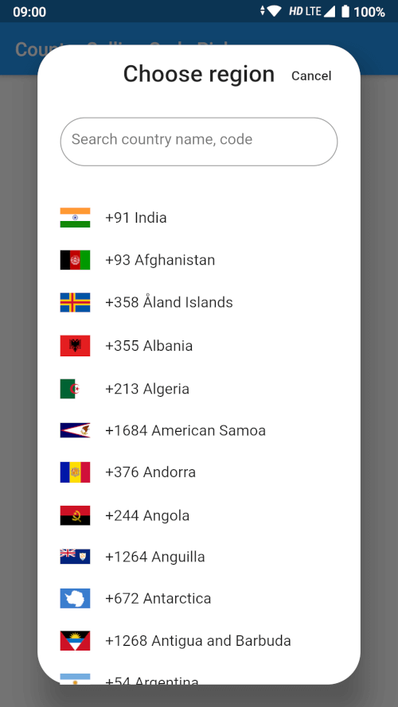Select +93 Afghanistan entry

click(199, 260)
